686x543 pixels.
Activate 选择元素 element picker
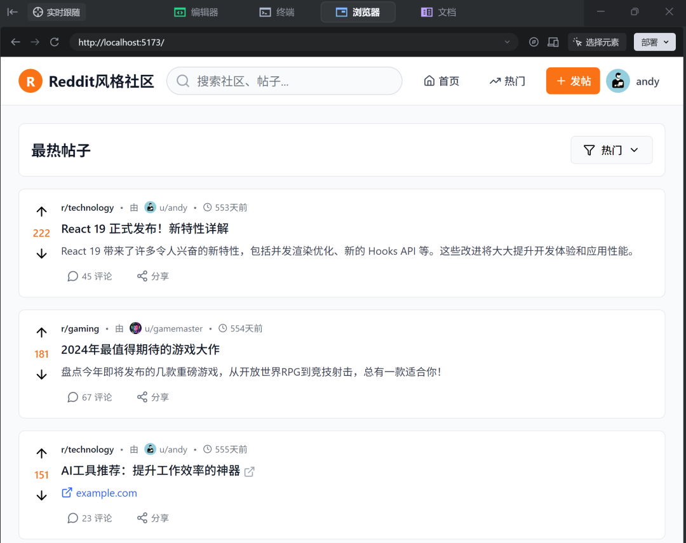tap(596, 42)
